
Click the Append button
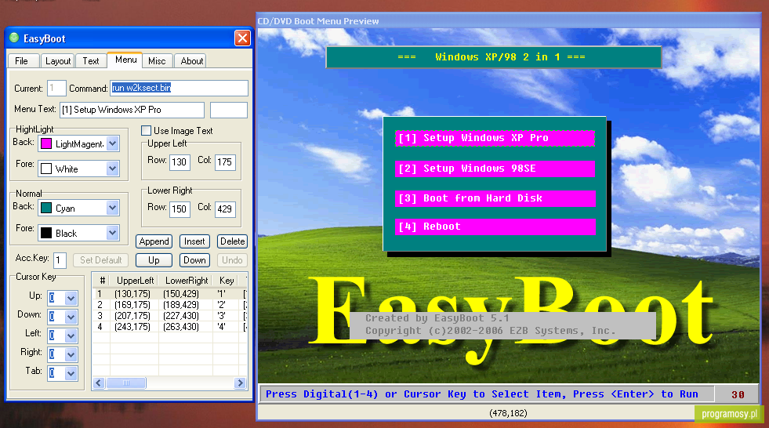pyautogui.click(x=154, y=241)
